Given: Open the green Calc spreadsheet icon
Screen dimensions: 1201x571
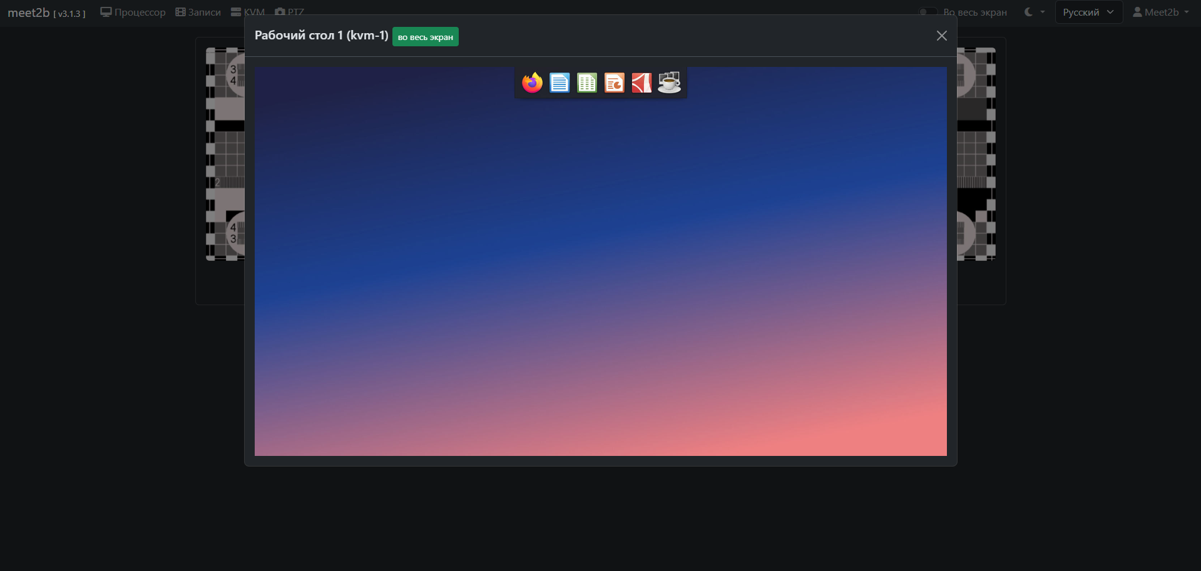Looking at the screenshot, I should tap(587, 83).
